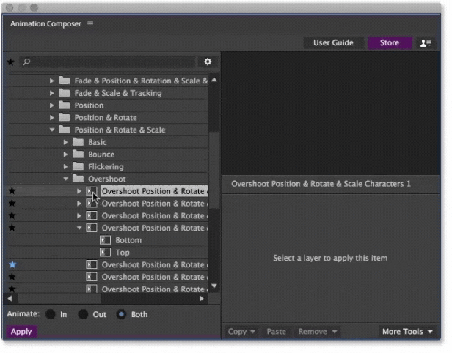The width and height of the screenshot is (452, 353).
Task: Click the Bottom preset icon
Action: pyautogui.click(x=105, y=240)
